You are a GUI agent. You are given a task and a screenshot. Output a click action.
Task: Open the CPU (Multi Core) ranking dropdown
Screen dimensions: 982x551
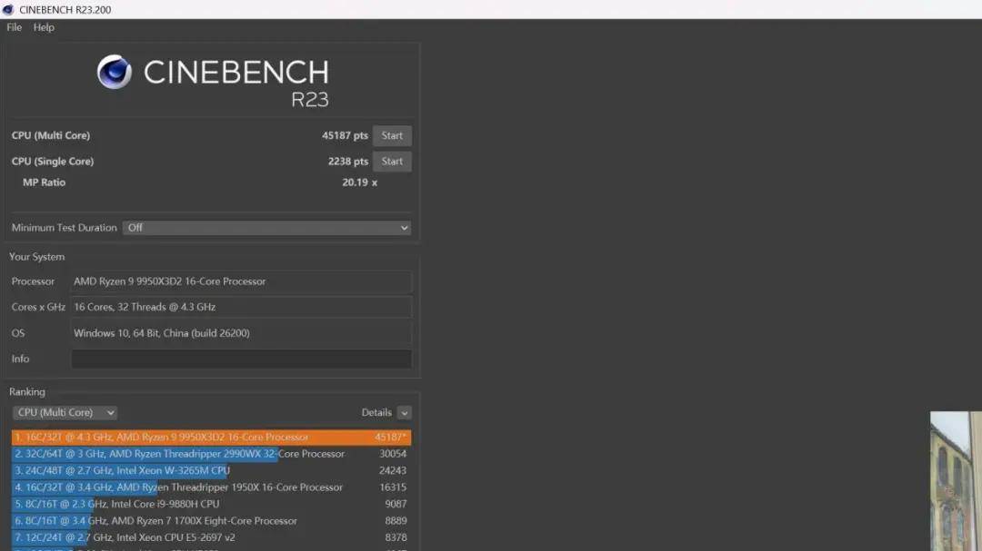pyautogui.click(x=65, y=413)
